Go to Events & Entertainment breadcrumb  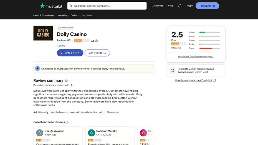click(44, 15)
